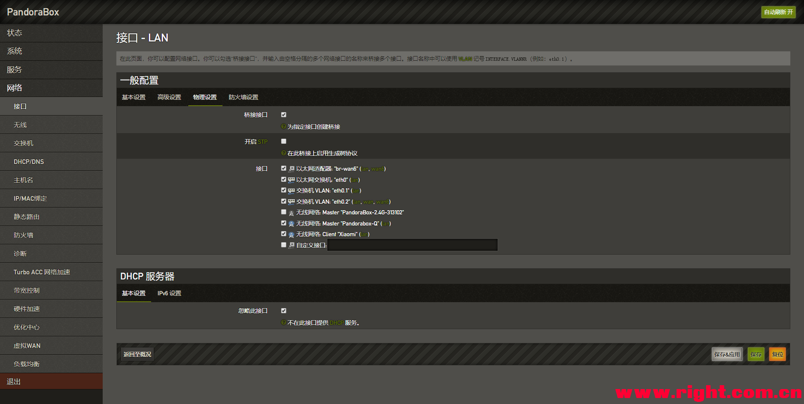Image resolution: width=804 pixels, height=404 pixels.
Task: Open the 硬件加速 sidebar item
Action: point(51,309)
